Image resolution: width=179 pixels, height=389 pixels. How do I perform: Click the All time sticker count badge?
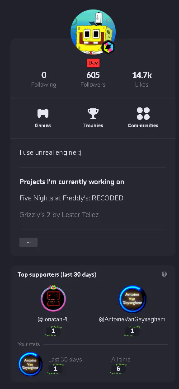(118, 369)
